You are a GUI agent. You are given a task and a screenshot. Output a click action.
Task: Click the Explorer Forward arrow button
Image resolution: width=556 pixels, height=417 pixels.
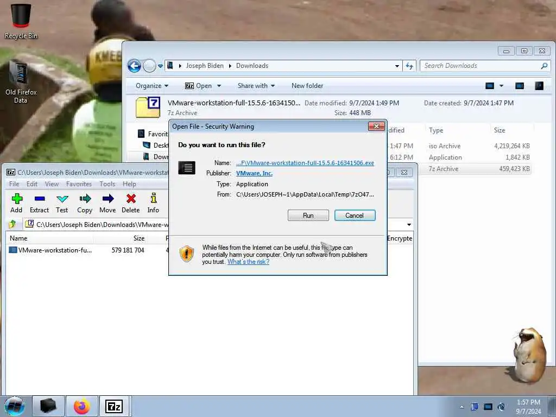[149, 66]
